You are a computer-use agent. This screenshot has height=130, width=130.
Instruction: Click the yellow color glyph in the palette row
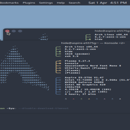click(x=89, y=99)
